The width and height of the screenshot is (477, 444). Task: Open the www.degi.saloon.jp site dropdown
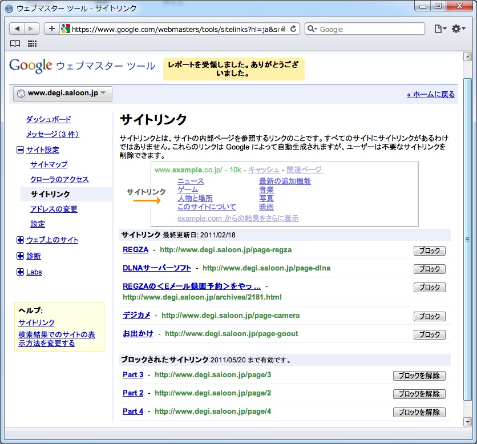pyautogui.click(x=63, y=94)
